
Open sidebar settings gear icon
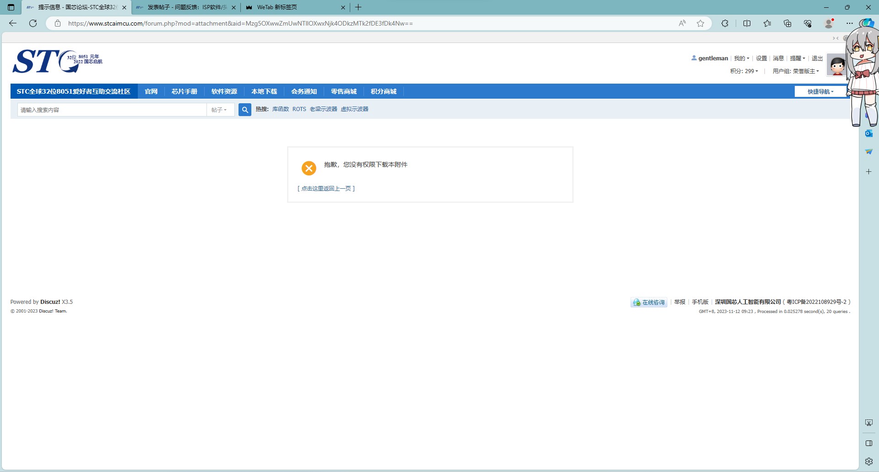click(869, 461)
